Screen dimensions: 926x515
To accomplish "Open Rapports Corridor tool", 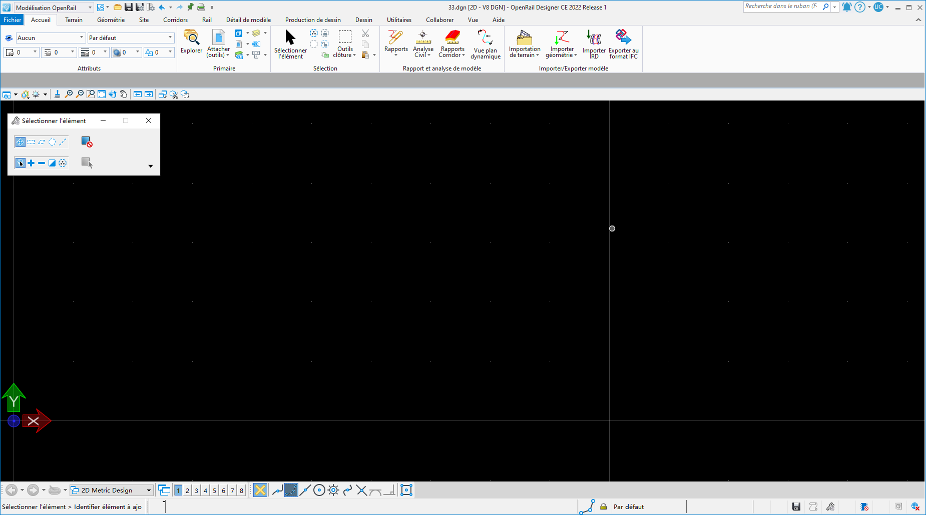I will click(452, 44).
